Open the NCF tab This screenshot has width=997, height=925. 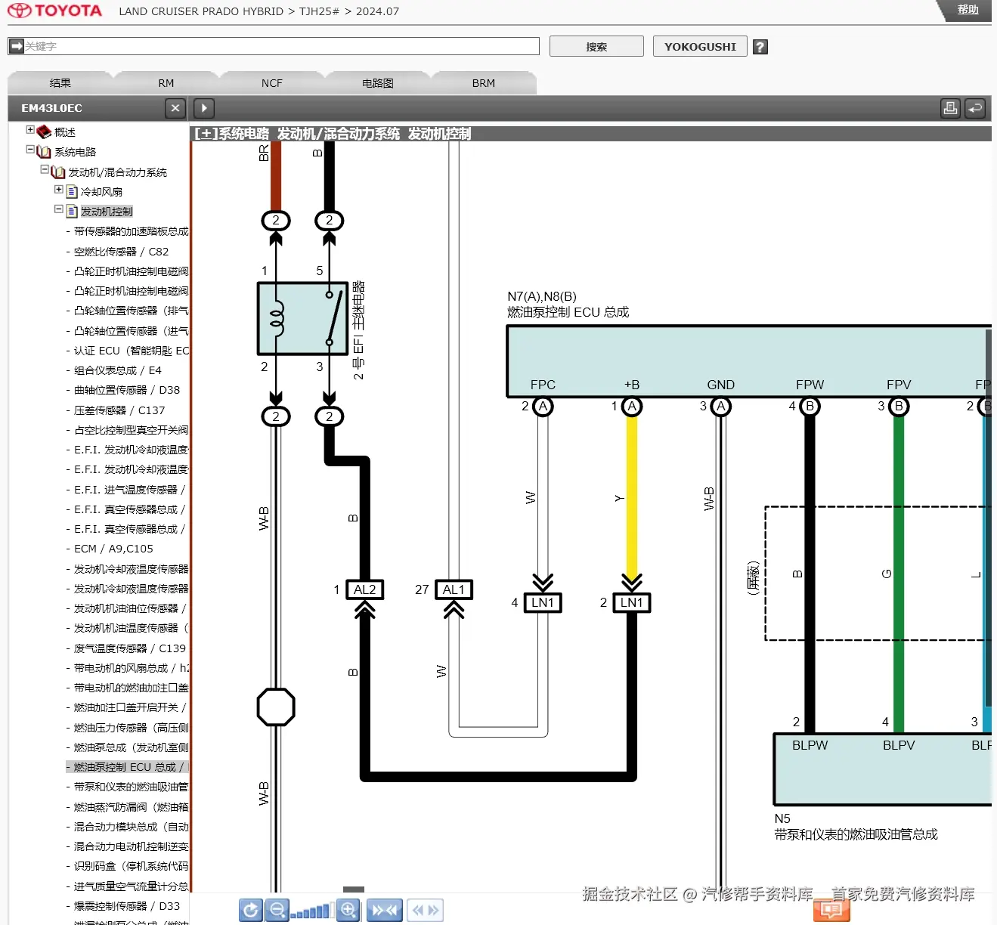(271, 82)
